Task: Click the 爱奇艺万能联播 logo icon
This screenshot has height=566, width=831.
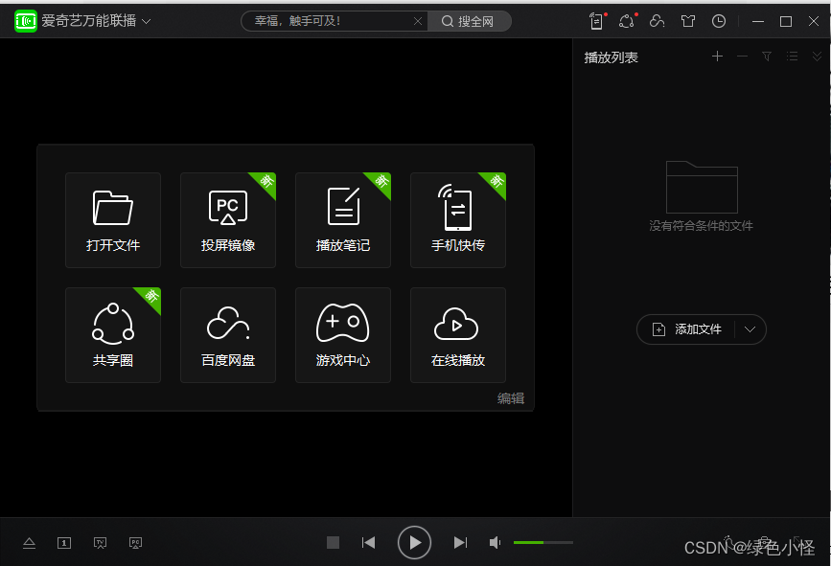Action: click(x=26, y=21)
